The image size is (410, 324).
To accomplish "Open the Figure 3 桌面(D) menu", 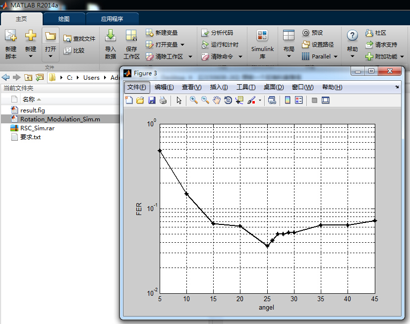I will click(x=274, y=87).
